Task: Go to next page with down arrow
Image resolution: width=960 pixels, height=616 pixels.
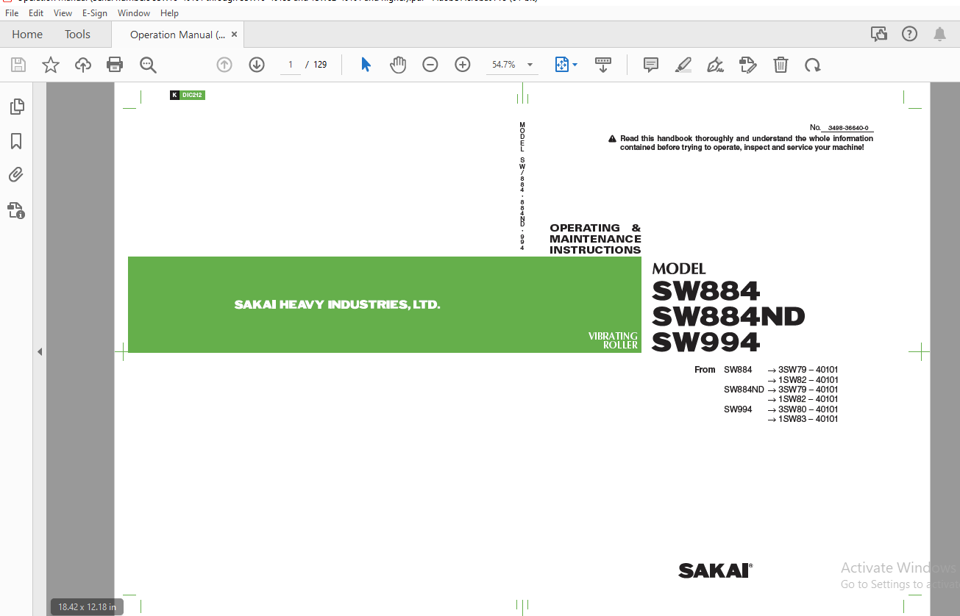Action: 257,65
